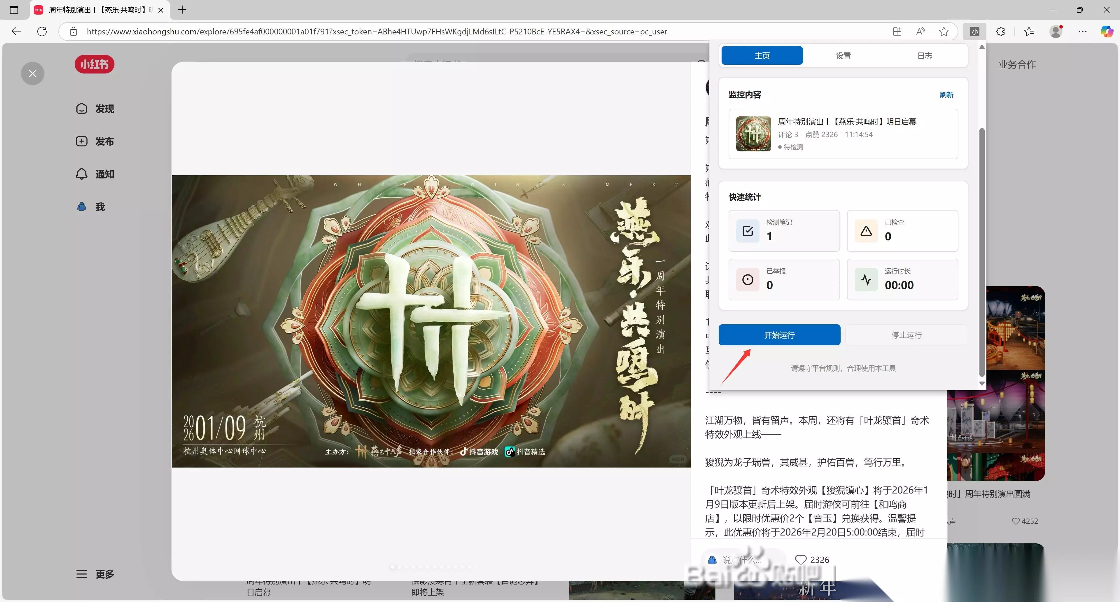Click the read aloud icon

(921, 31)
